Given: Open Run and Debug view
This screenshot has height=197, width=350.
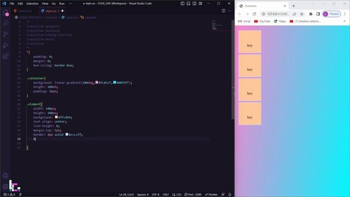Looking at the screenshot, I should [x=6, y=45].
